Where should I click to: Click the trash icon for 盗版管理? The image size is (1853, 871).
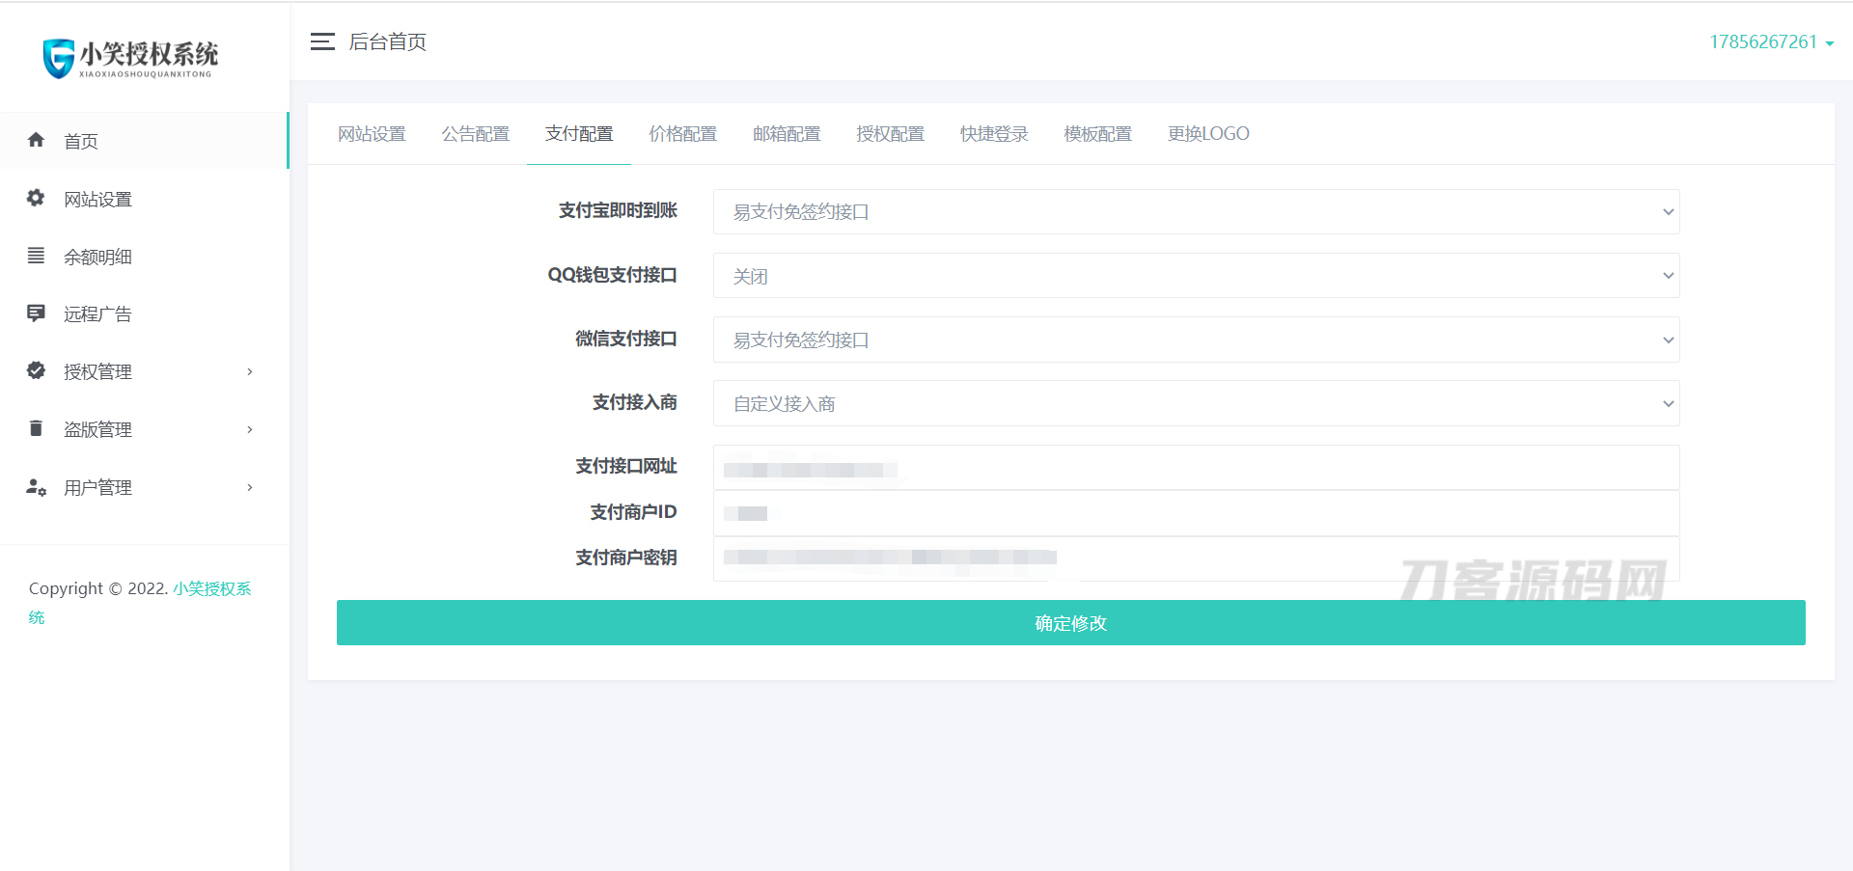coord(37,428)
